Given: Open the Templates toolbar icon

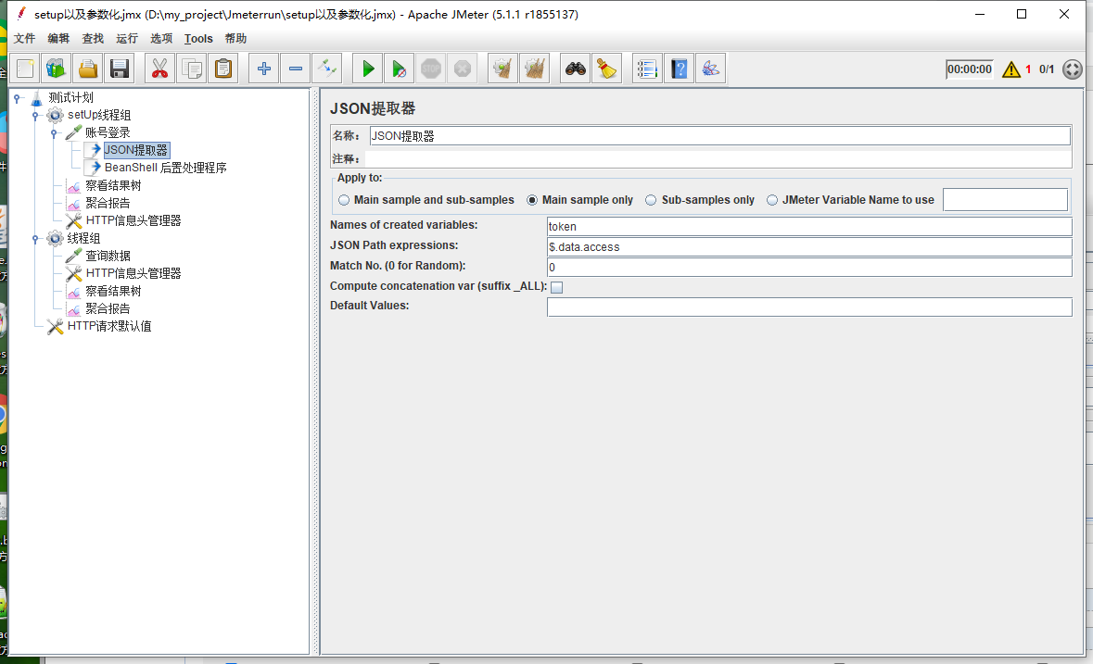Looking at the screenshot, I should point(57,69).
